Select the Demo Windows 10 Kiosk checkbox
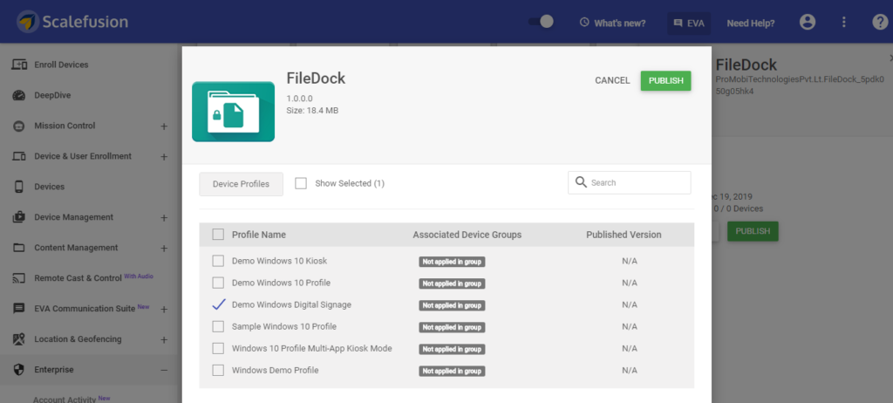The width and height of the screenshot is (893, 403). pyautogui.click(x=218, y=261)
